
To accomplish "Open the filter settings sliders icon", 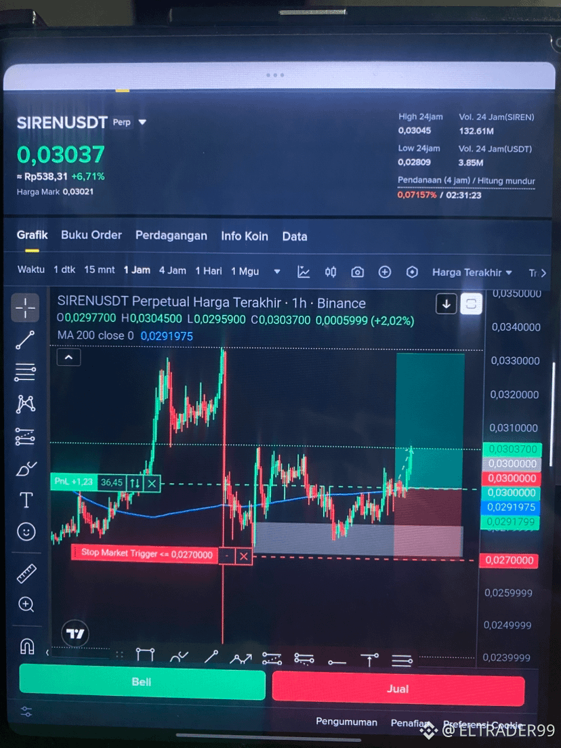I will (x=26, y=711).
